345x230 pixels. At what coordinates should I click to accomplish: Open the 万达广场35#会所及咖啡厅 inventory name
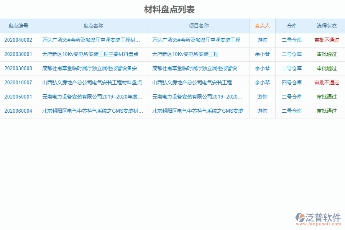click(x=92, y=40)
